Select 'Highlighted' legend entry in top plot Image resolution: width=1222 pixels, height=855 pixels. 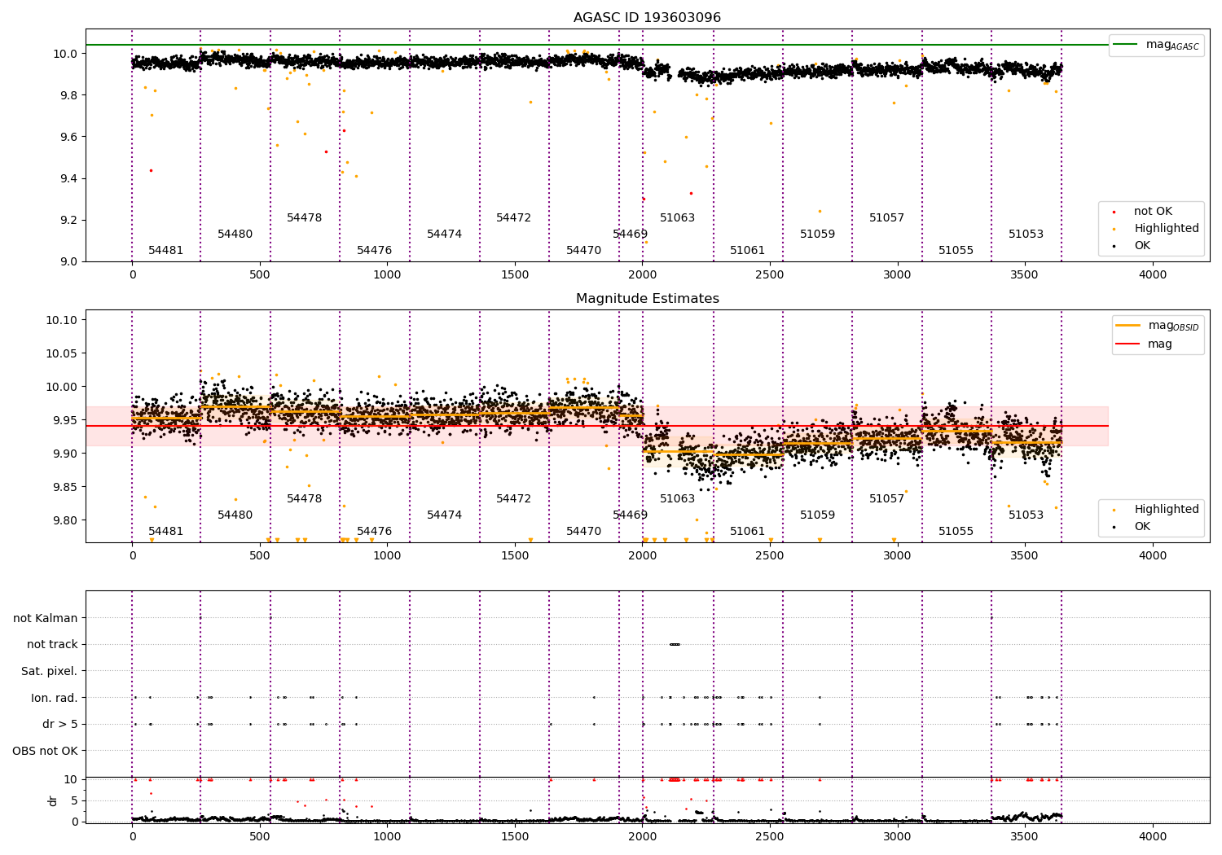(1157, 229)
